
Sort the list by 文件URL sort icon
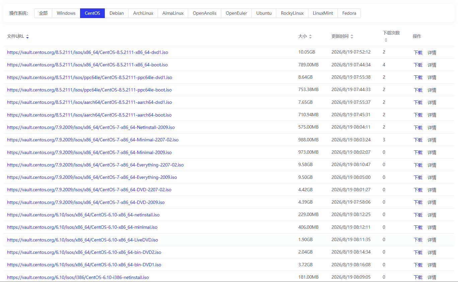[x=27, y=37]
